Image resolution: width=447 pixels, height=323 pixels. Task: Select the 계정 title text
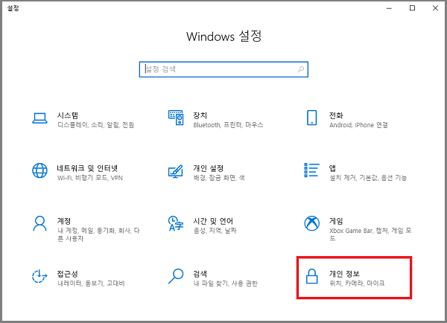(64, 221)
